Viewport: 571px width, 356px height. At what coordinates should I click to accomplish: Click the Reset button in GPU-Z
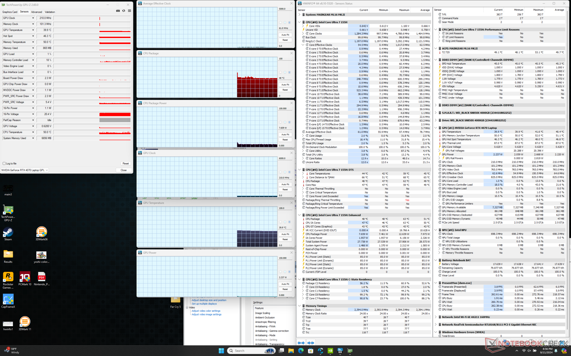point(126,163)
